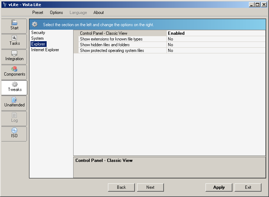Change No value for protected system files

click(216, 51)
